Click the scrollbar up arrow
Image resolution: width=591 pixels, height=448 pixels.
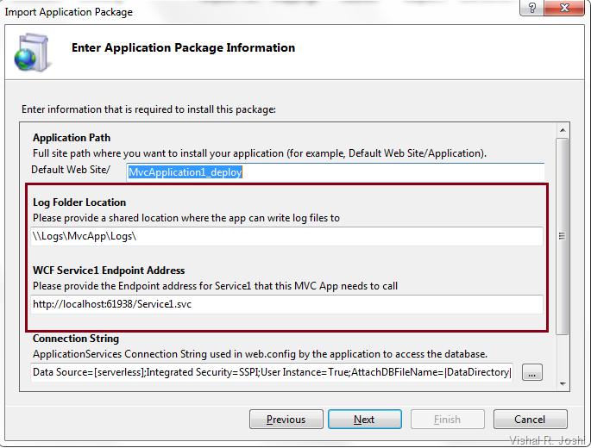(562, 129)
